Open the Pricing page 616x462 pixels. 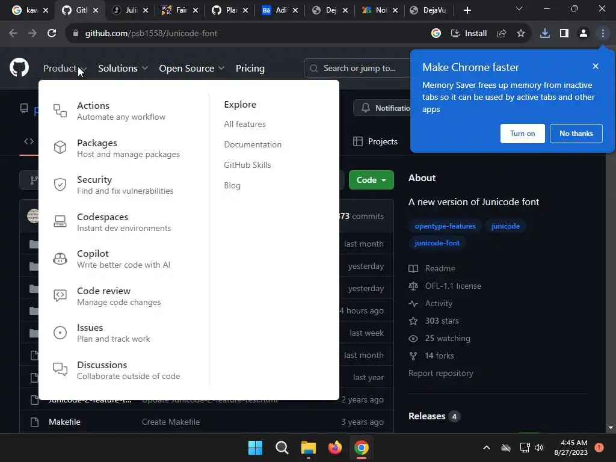[250, 69]
